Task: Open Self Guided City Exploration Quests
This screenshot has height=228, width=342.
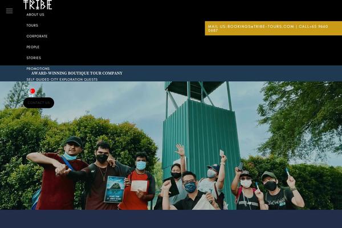Action: click(62, 79)
